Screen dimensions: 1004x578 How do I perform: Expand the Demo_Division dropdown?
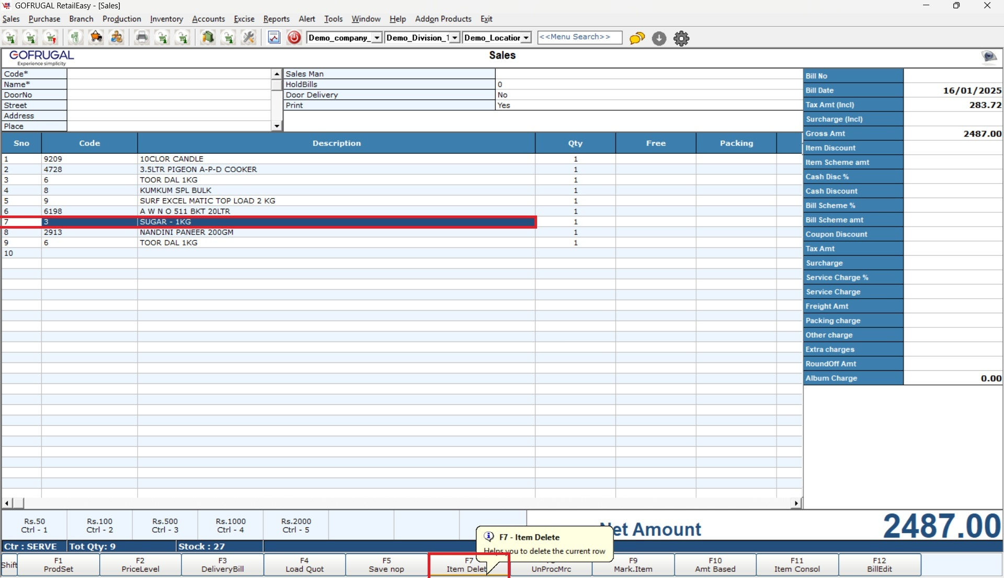coord(454,38)
